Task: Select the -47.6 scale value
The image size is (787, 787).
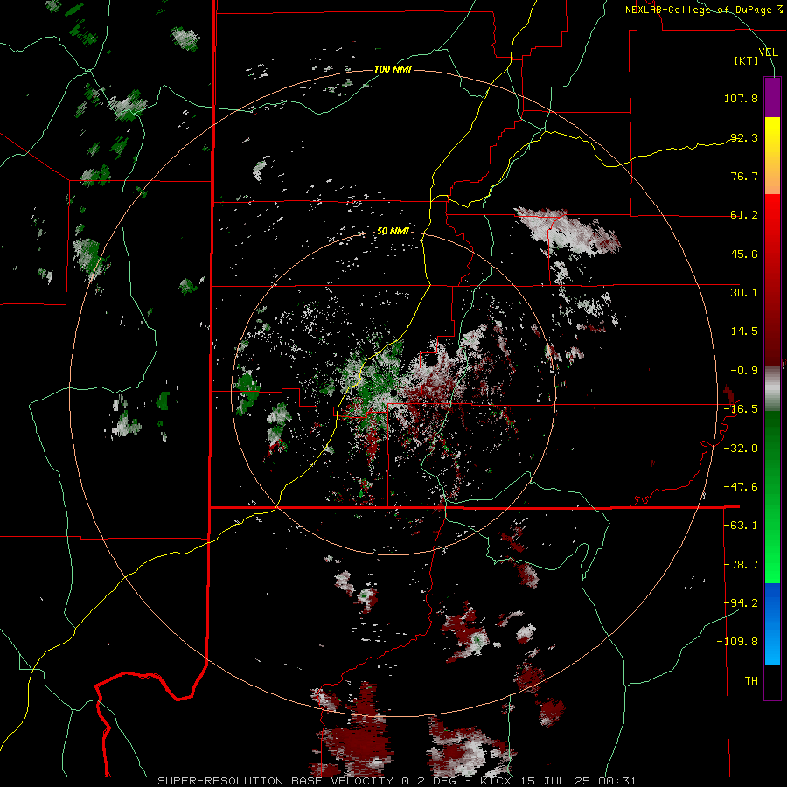Action: click(741, 487)
